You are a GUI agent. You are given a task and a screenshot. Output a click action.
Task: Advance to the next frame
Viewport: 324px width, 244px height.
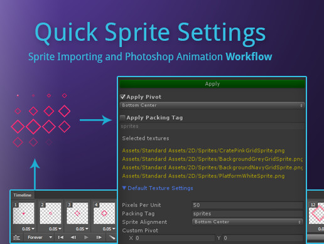point(99,237)
